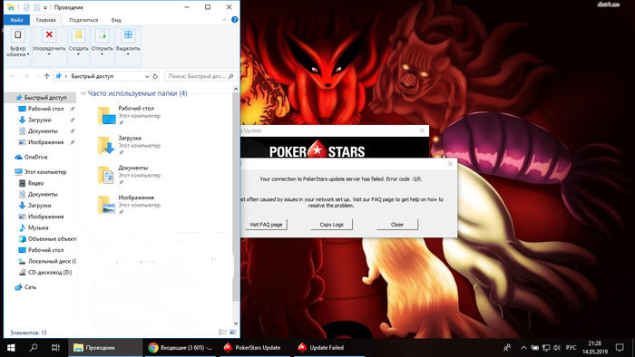This screenshot has height=357, width=635.
Task: Click the up-folder arrow in Explorer
Action: point(47,76)
